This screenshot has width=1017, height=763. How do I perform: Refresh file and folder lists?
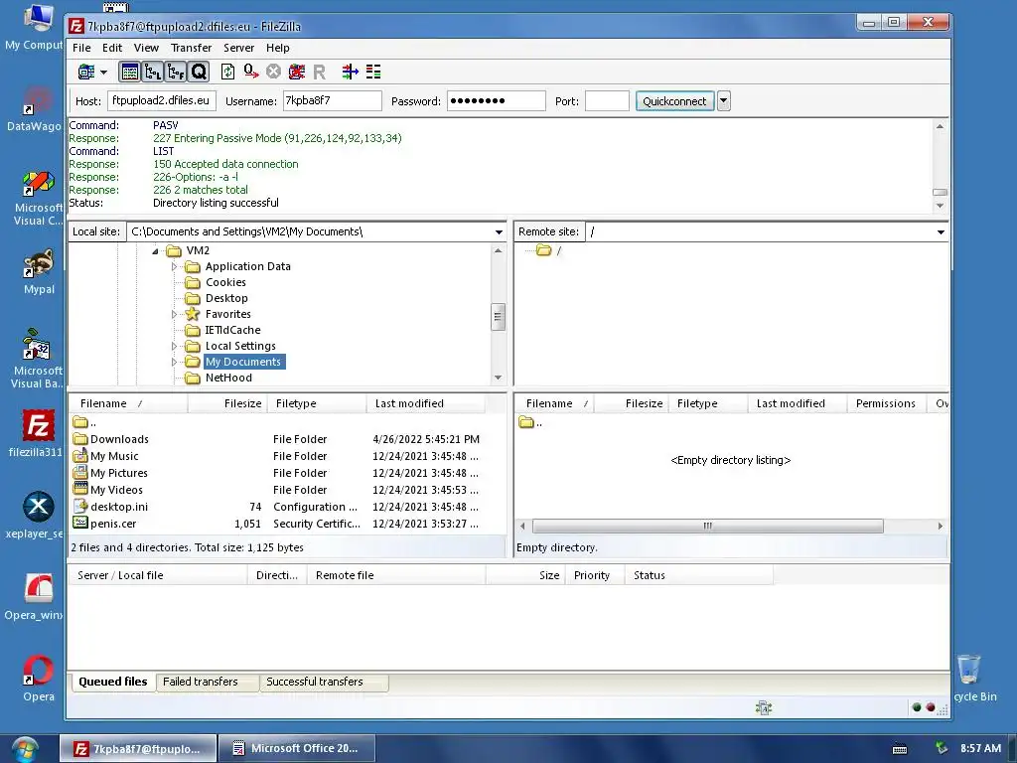click(227, 72)
